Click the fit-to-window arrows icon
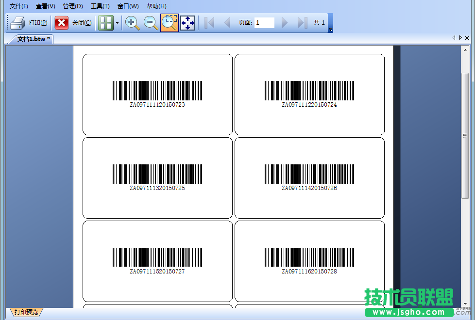This screenshot has width=475, height=320. [x=188, y=23]
